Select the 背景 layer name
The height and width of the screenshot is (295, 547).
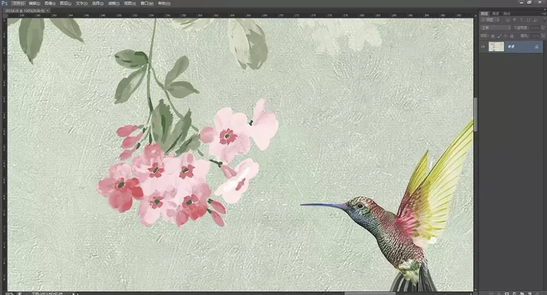coord(511,47)
